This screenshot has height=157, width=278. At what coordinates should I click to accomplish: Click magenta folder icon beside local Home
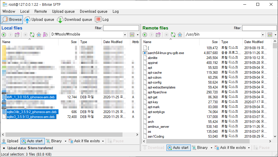pyautogui.click(x=45, y=34)
